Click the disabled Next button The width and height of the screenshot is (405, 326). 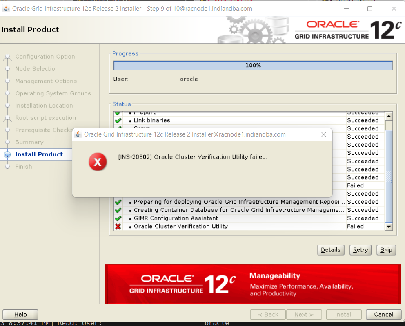click(x=304, y=315)
